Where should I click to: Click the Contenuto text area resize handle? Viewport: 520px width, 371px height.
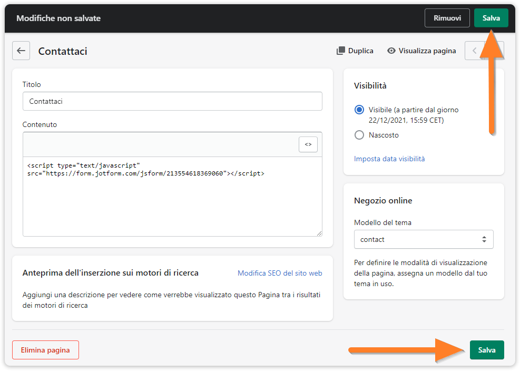319,233
